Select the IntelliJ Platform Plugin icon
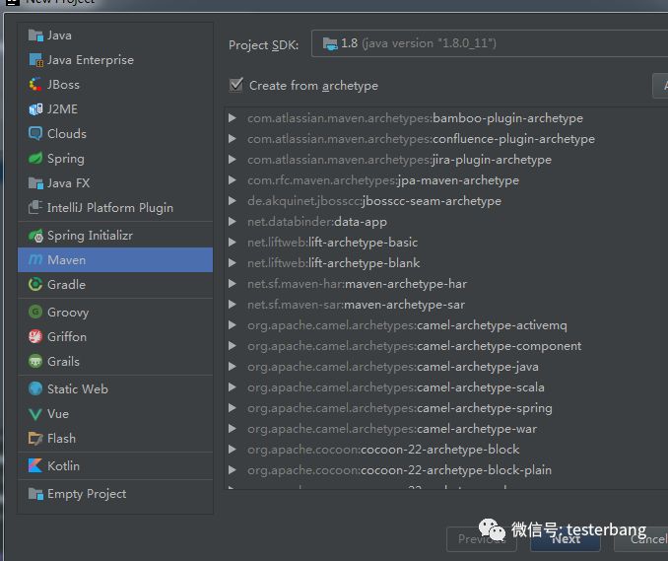668x561 pixels. tap(35, 208)
